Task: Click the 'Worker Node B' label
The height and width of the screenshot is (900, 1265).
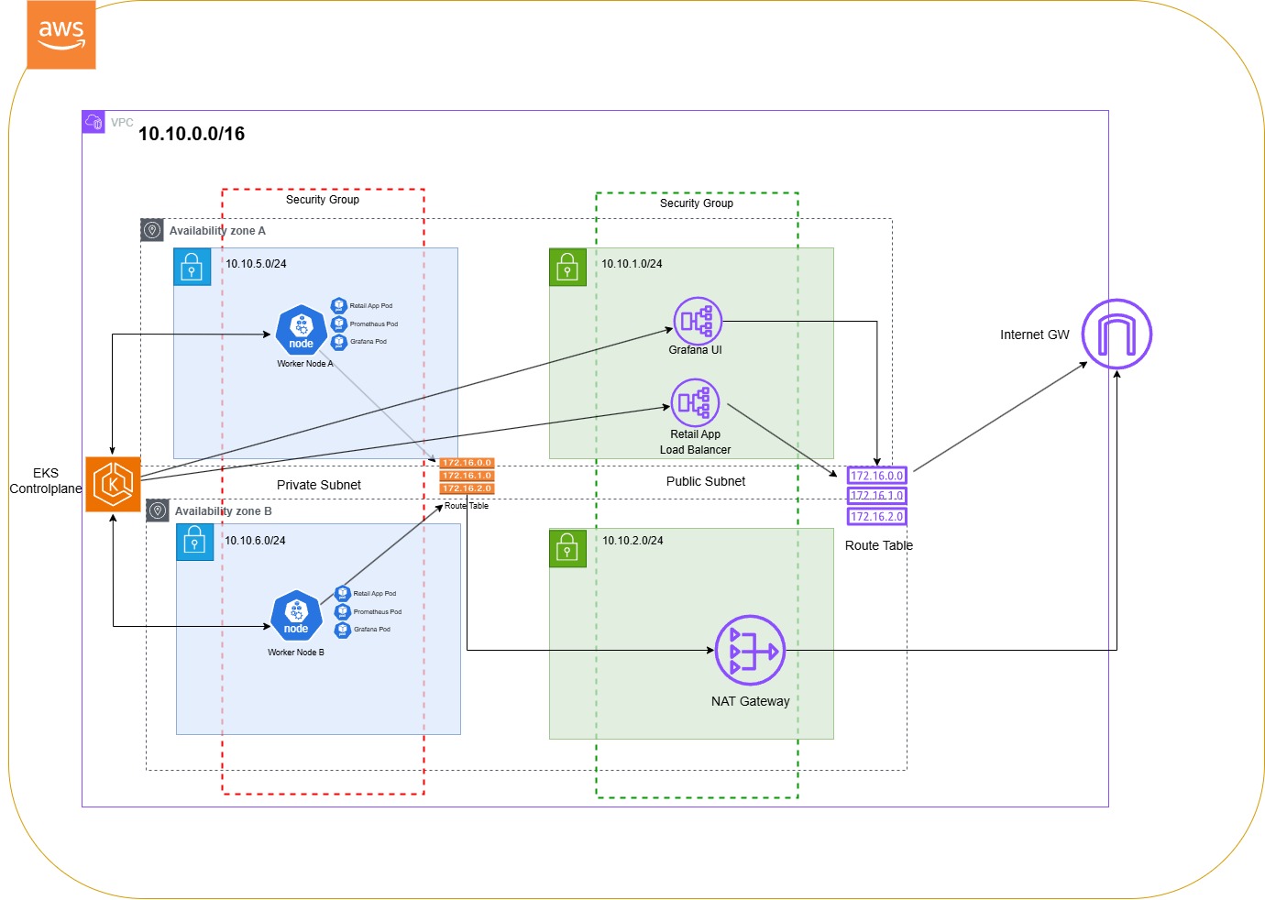Action: (296, 653)
